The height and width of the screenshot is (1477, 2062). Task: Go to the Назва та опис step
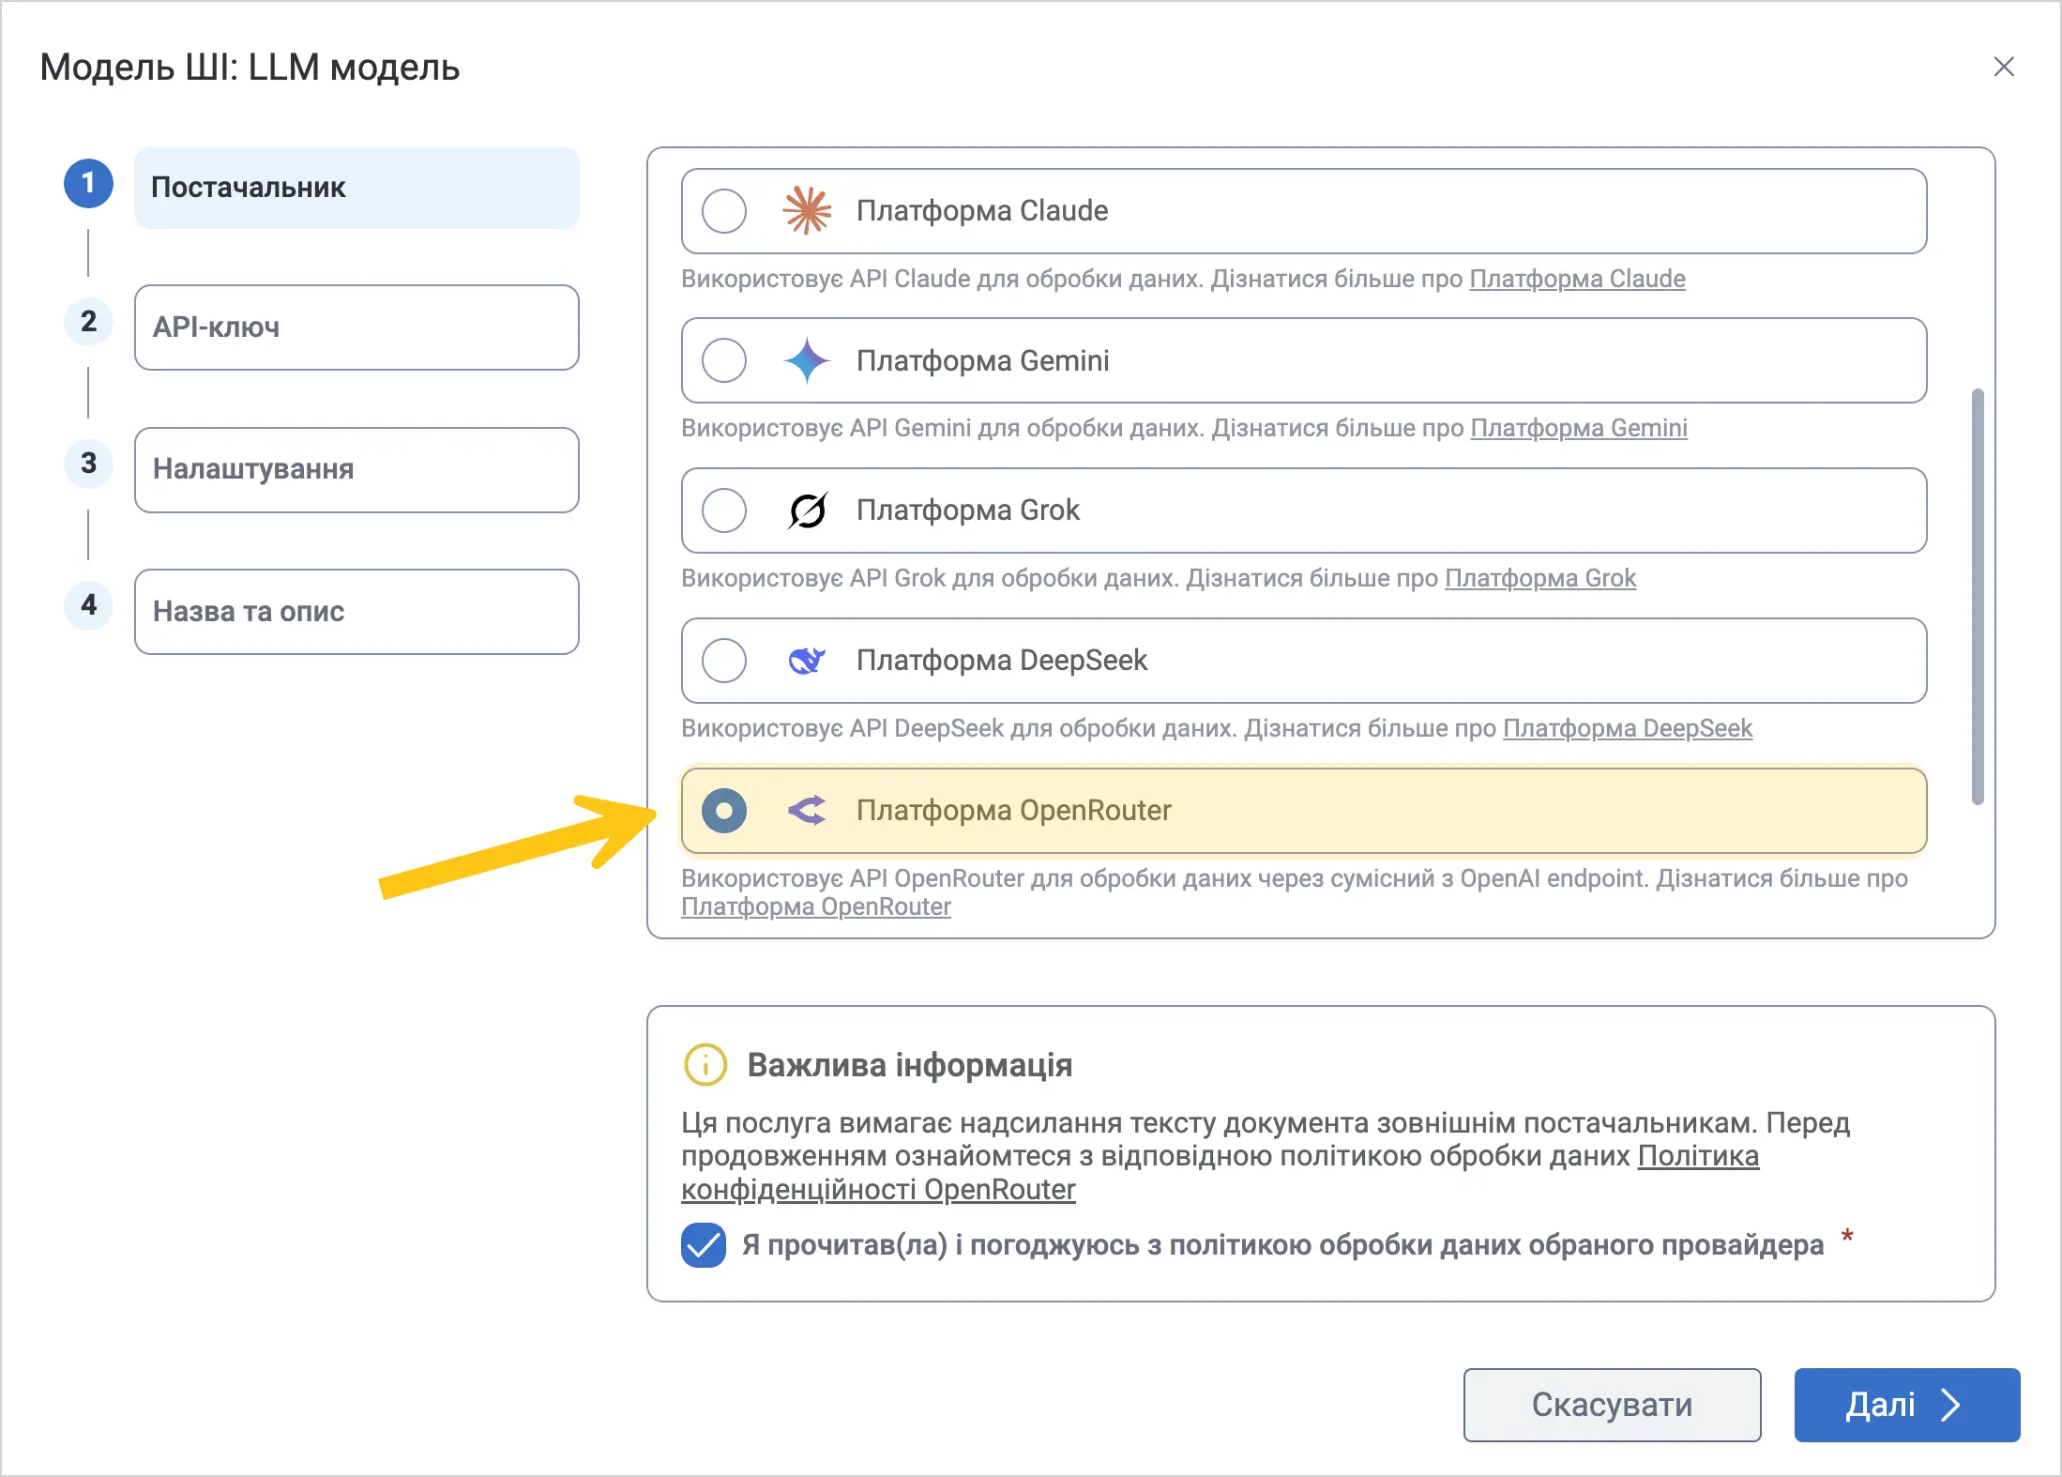click(x=356, y=612)
